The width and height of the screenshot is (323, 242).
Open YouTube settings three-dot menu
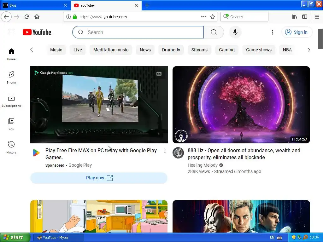pos(272,32)
